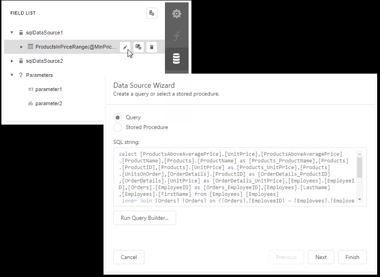Click Finish to complete the wizard
Image resolution: width=380 pixels, height=277 pixels.
click(x=352, y=257)
